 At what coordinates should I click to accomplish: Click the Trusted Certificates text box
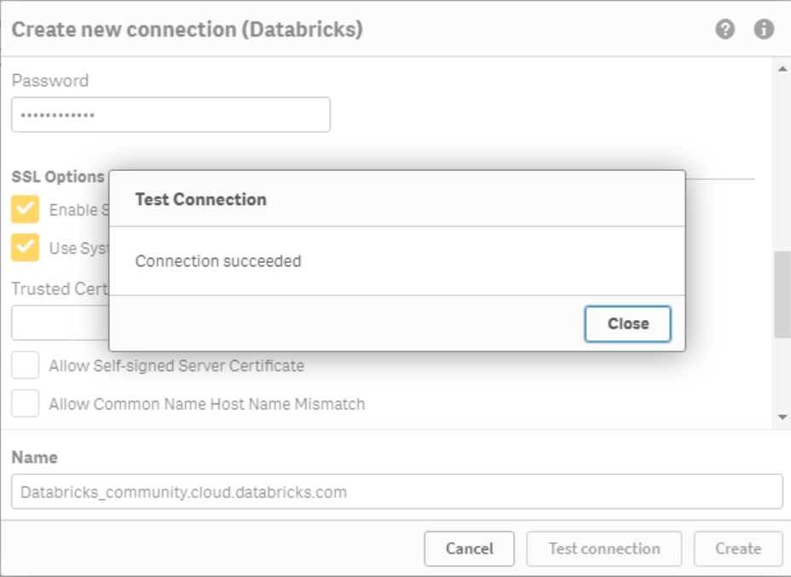tap(60, 324)
